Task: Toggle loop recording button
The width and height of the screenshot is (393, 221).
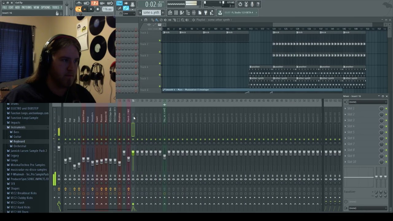Action: pyautogui.click(x=110, y=3)
